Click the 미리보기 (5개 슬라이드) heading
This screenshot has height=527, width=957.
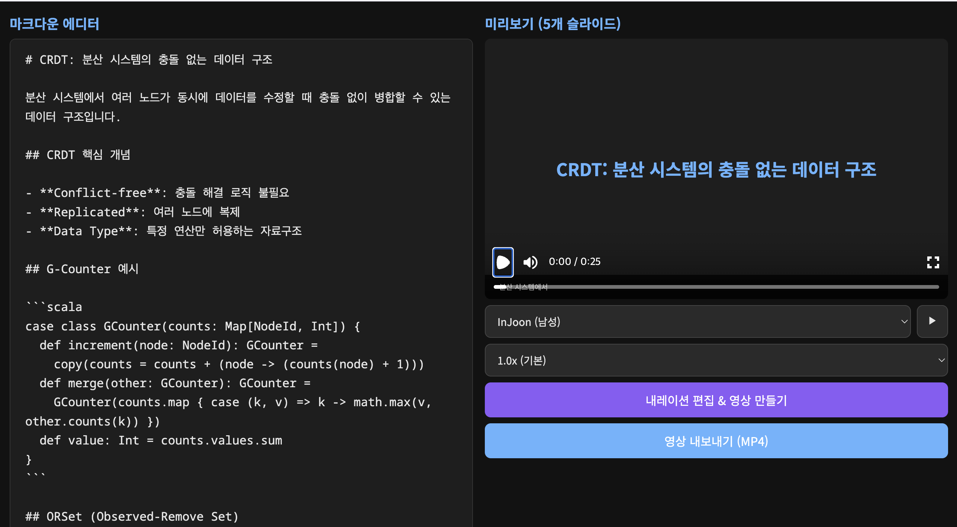tap(552, 24)
